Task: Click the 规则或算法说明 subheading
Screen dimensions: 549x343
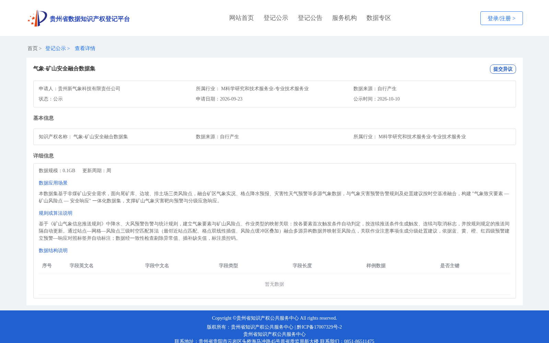Action: click(x=56, y=213)
